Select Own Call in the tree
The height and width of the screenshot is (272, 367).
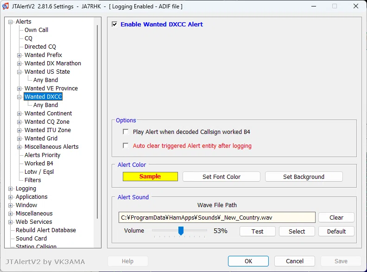[x=36, y=30]
